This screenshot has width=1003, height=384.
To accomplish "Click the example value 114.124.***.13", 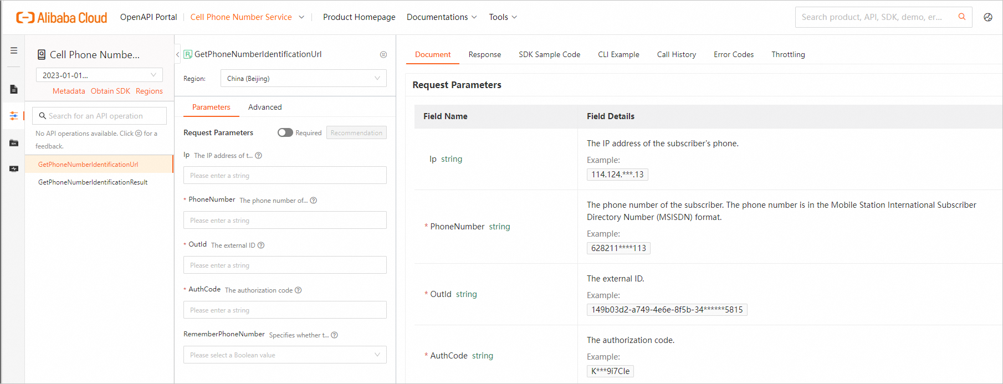I will pos(617,175).
